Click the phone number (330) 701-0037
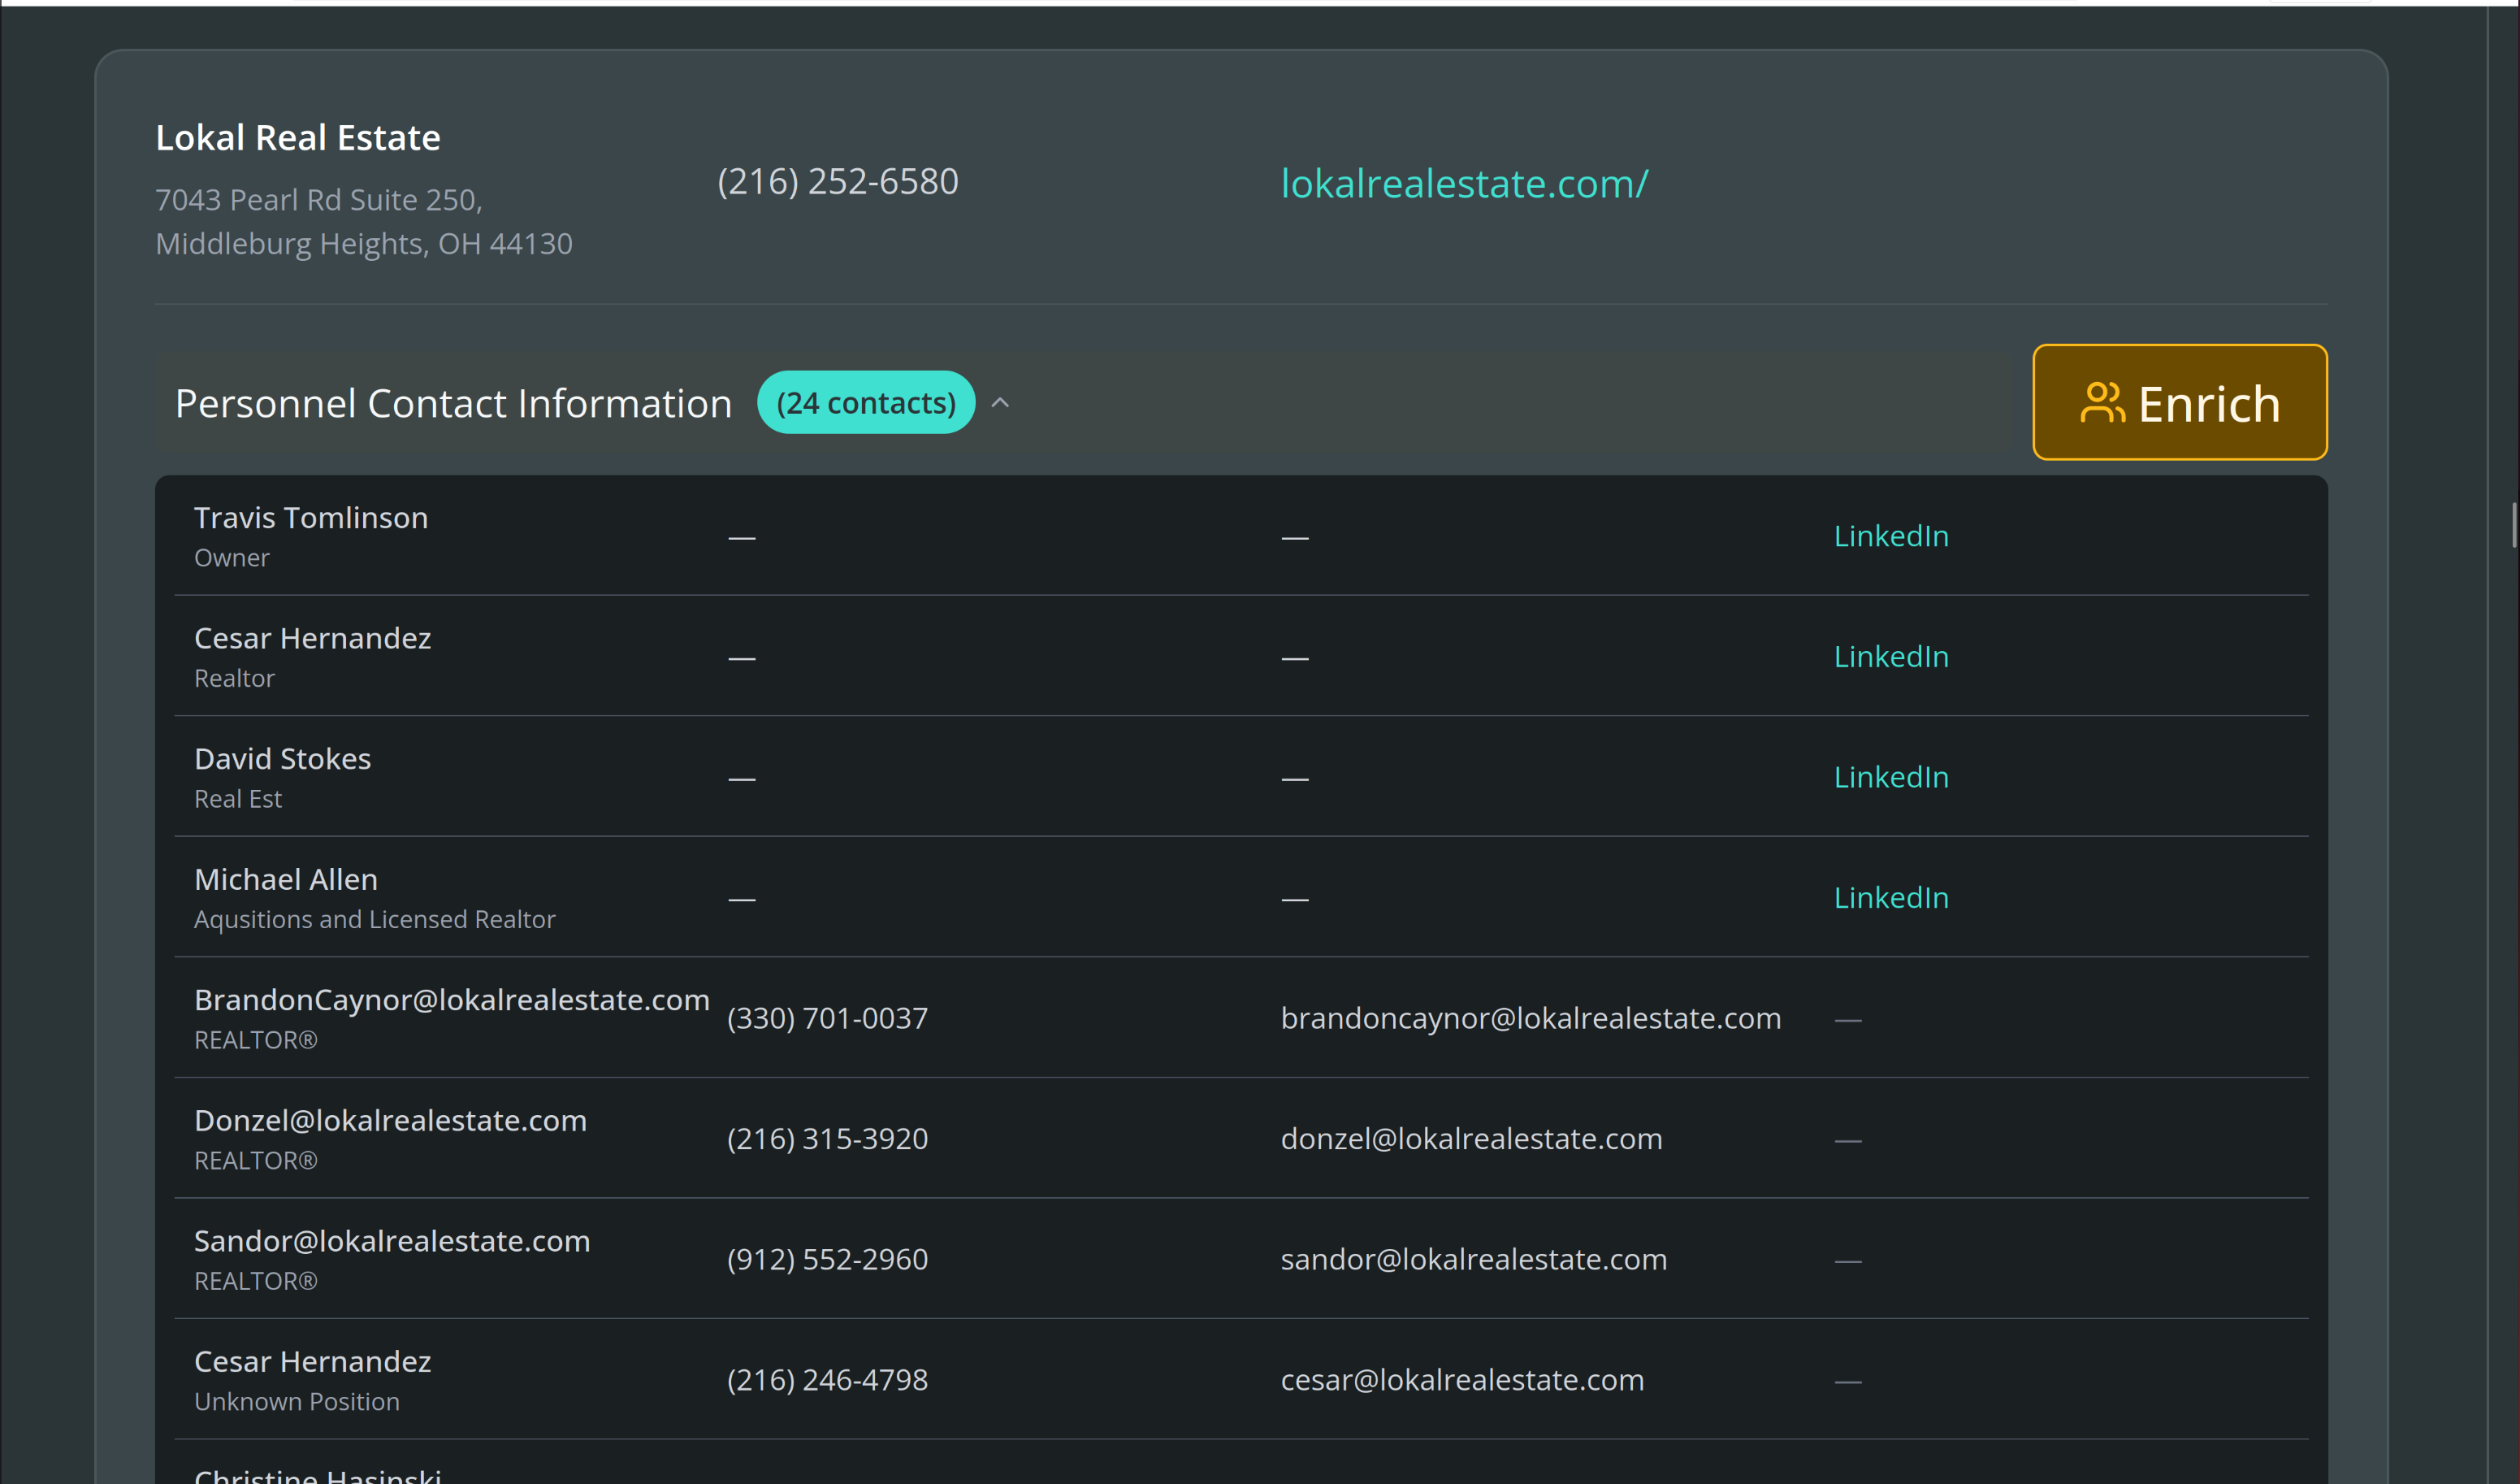The width and height of the screenshot is (2520, 1484). 827,1018
